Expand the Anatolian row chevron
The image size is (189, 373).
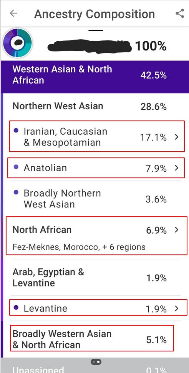coord(176,168)
